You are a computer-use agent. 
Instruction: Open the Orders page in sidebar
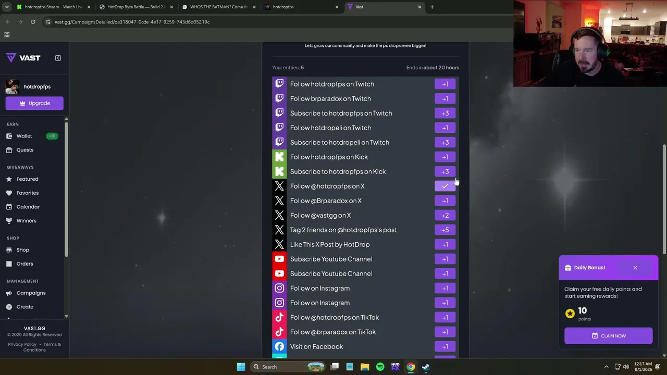point(24,264)
